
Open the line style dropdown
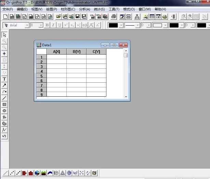(138, 25)
